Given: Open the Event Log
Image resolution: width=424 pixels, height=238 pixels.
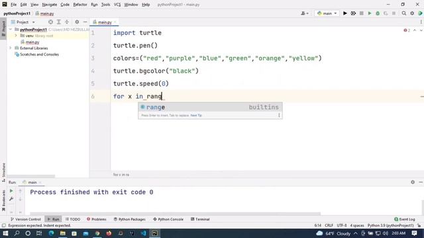Looking at the screenshot, I should coord(405,219).
